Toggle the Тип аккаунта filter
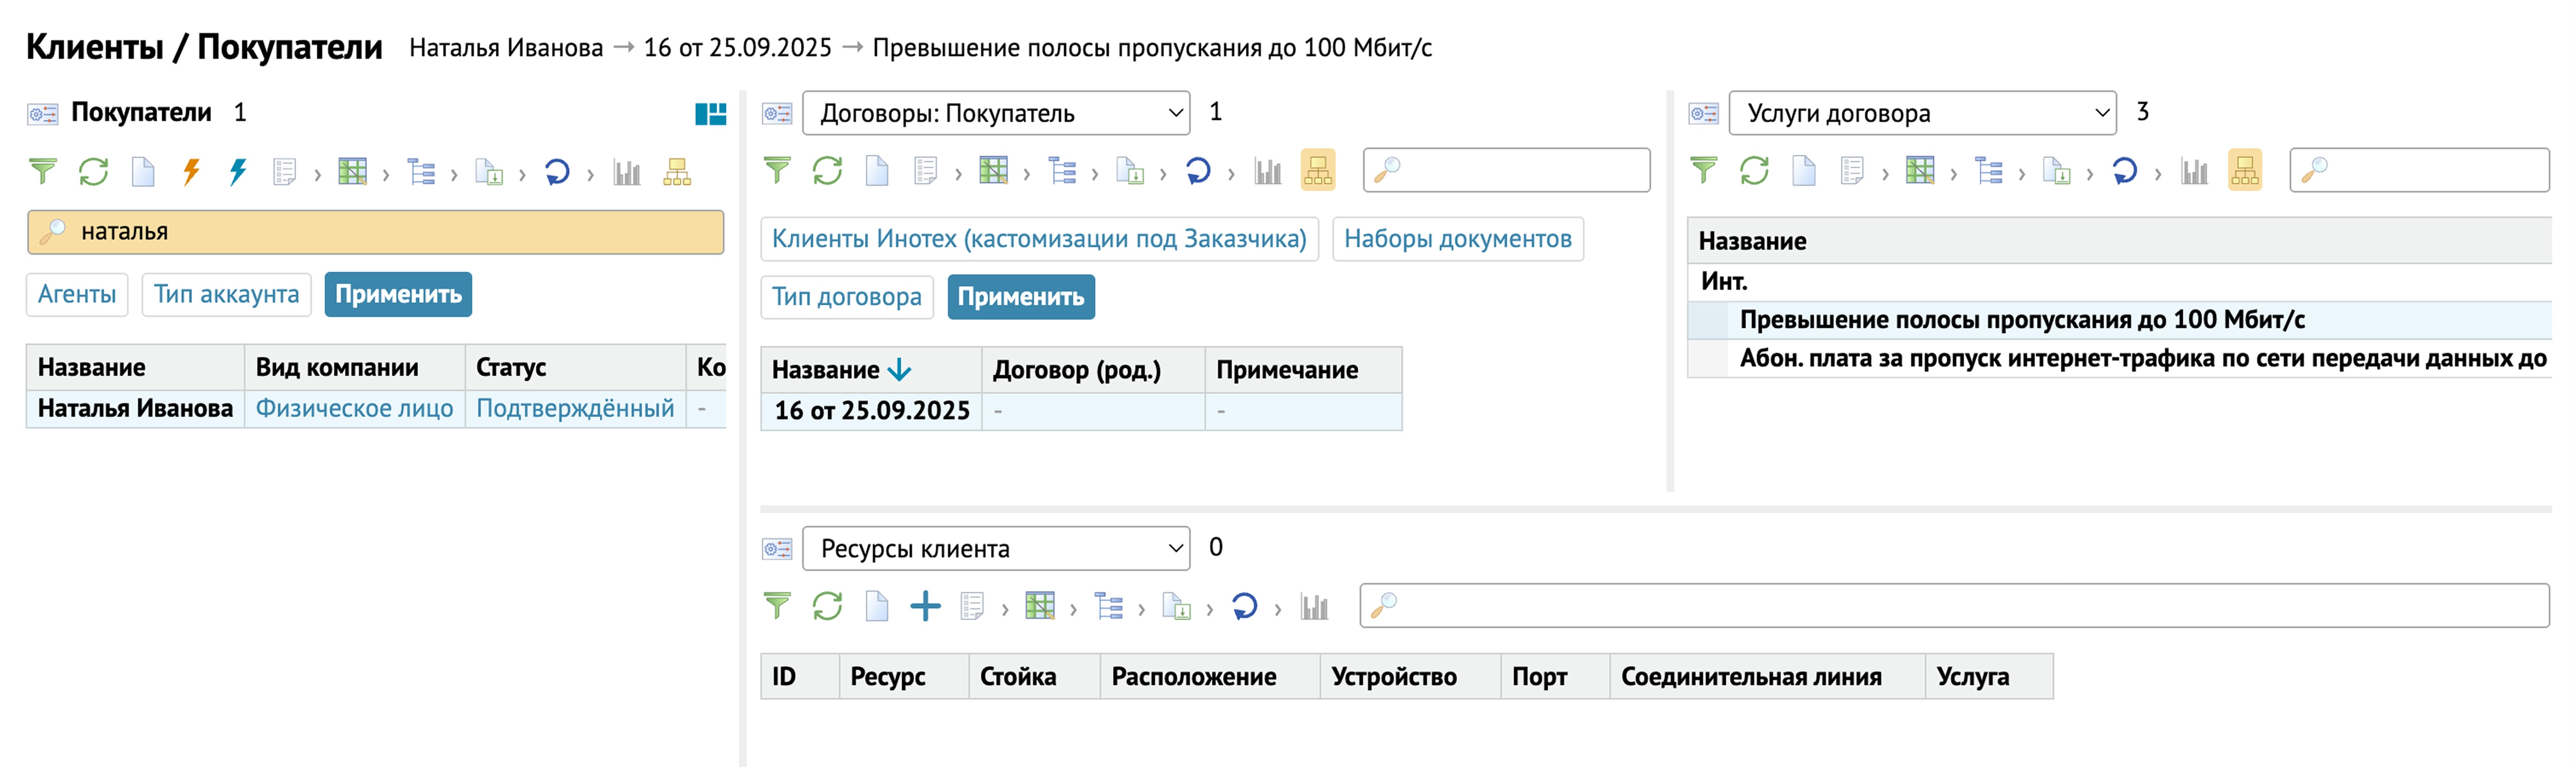 (226, 295)
